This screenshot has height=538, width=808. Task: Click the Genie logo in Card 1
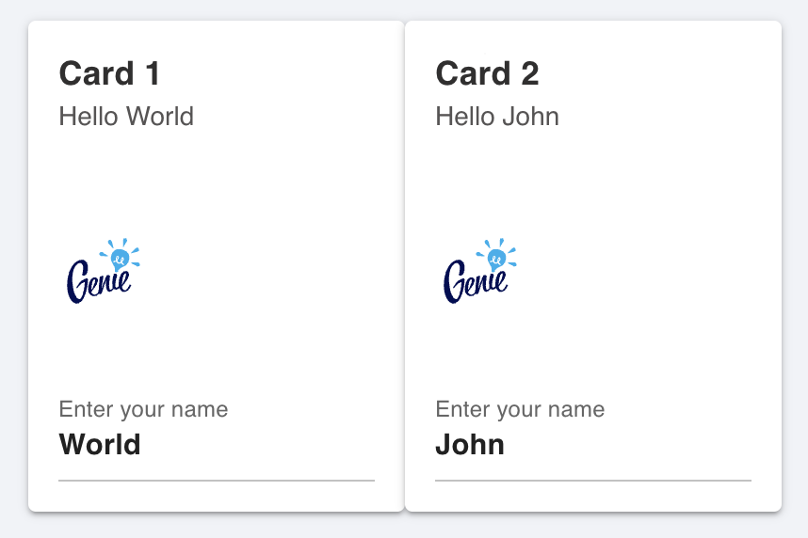point(103,271)
